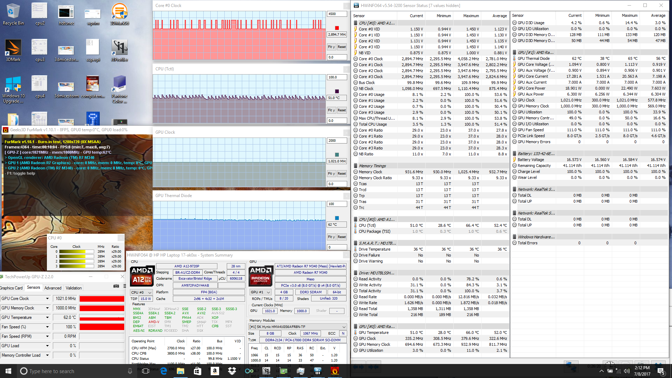This screenshot has height=378, width=672.
Task: Open the Windows 10 Upgrade shortcut
Action: pyautogui.click(x=13, y=90)
